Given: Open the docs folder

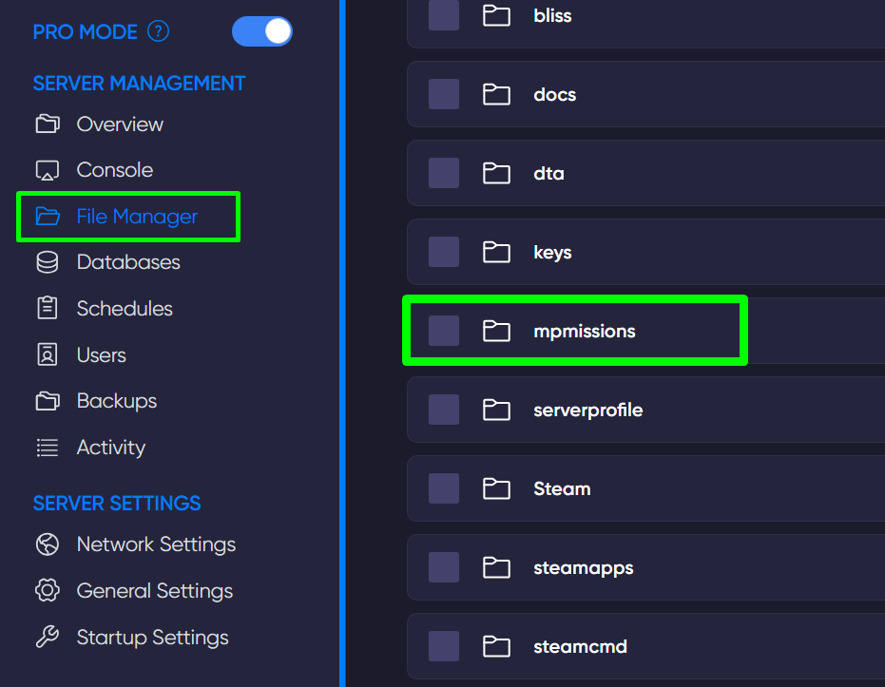Looking at the screenshot, I should click(x=555, y=95).
